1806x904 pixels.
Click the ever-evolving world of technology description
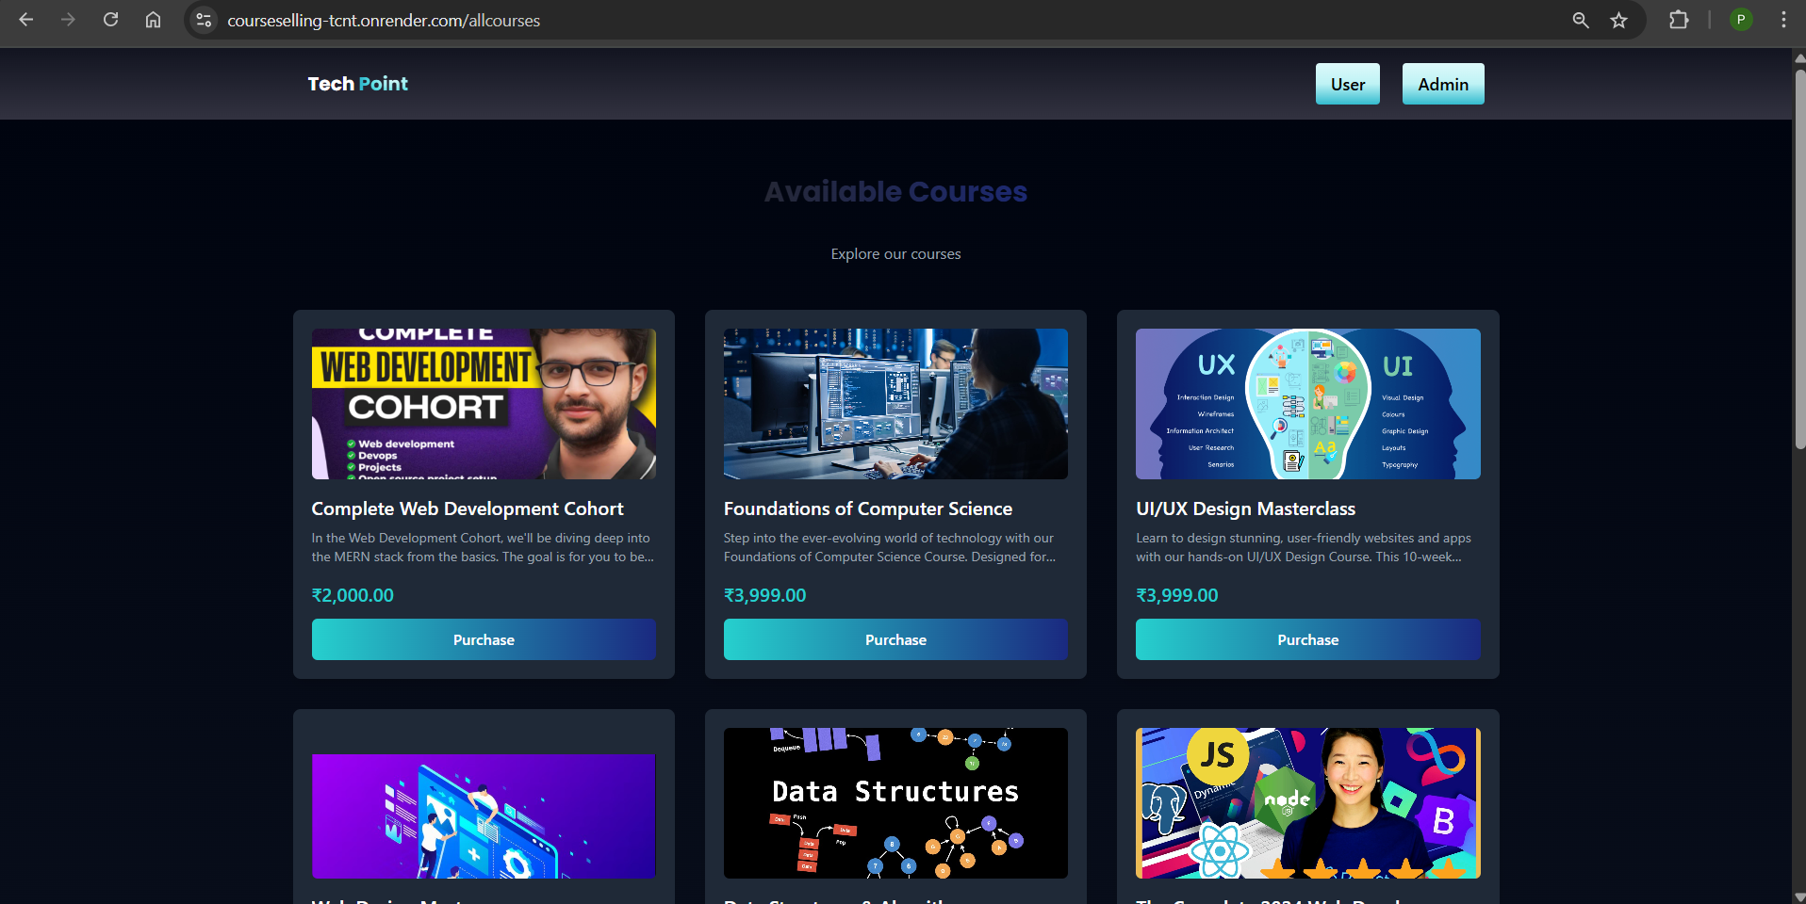click(890, 547)
